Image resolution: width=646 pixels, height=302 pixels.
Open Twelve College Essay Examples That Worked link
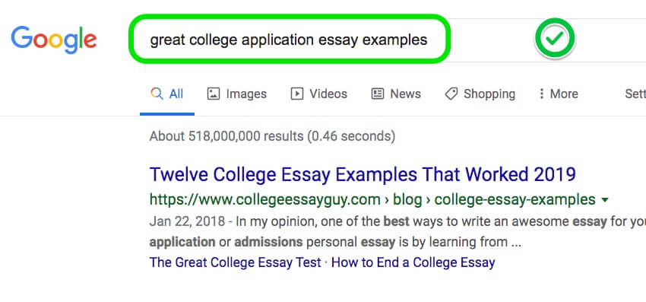363,175
